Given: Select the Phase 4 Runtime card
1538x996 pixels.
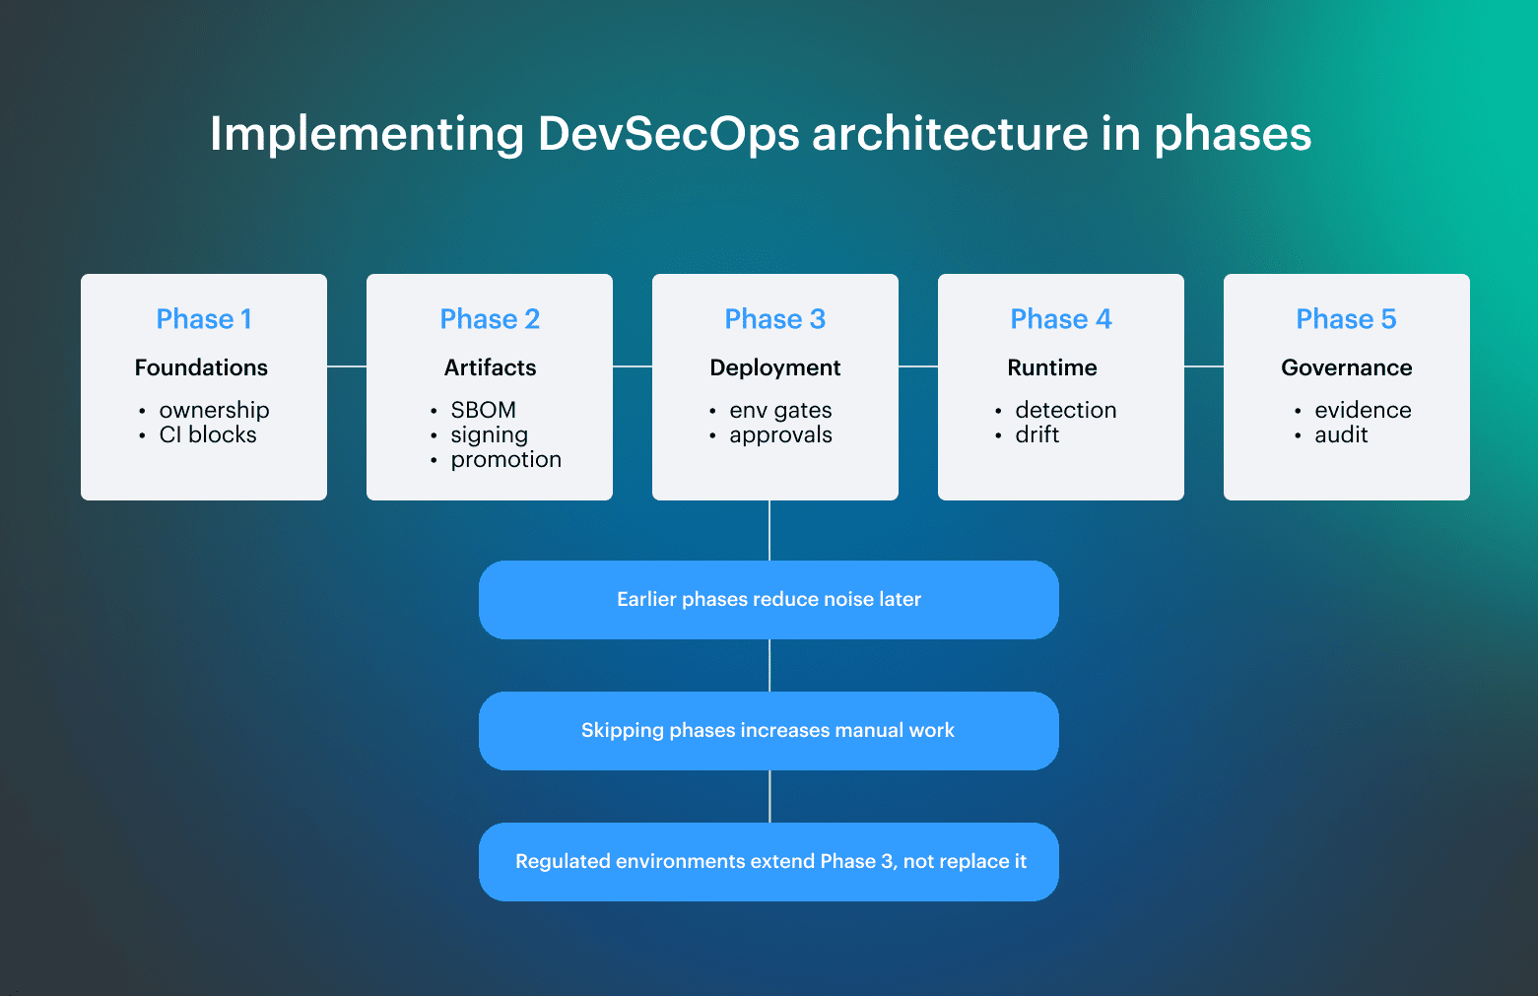Looking at the screenshot, I should point(1060,386).
